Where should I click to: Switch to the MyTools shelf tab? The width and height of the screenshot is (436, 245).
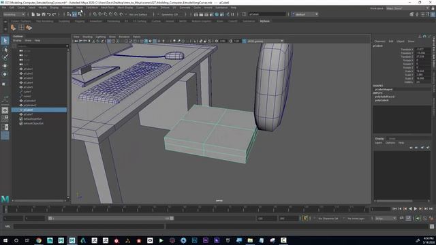tap(265, 21)
